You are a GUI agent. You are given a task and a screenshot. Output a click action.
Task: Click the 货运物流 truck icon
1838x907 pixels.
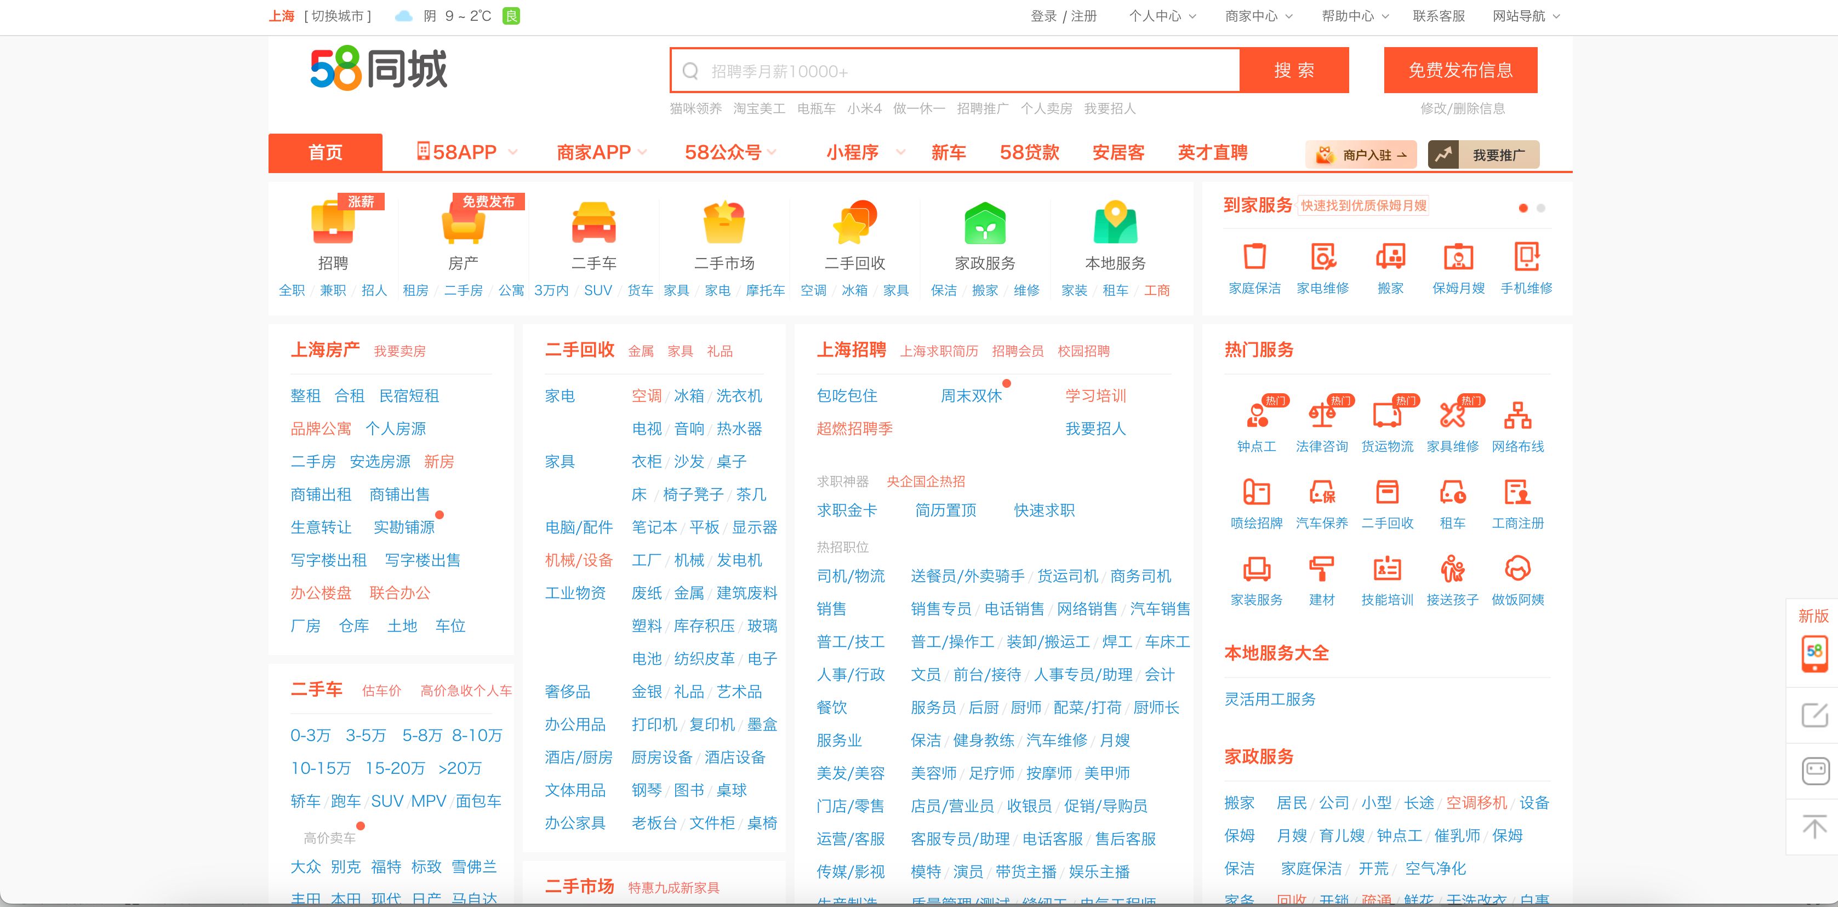[1387, 414]
